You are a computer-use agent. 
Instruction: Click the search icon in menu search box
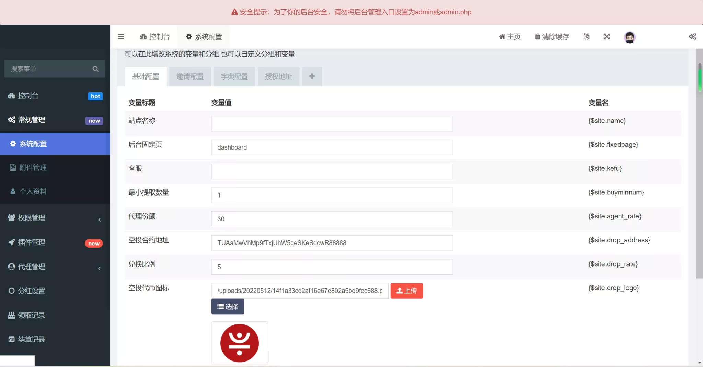tap(95, 69)
